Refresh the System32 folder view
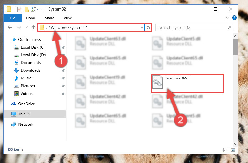 [148, 27]
